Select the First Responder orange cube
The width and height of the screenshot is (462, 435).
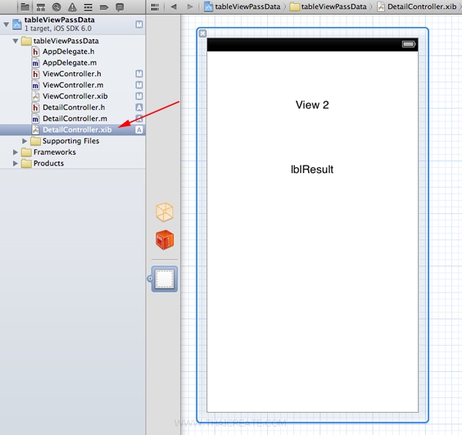[165, 239]
